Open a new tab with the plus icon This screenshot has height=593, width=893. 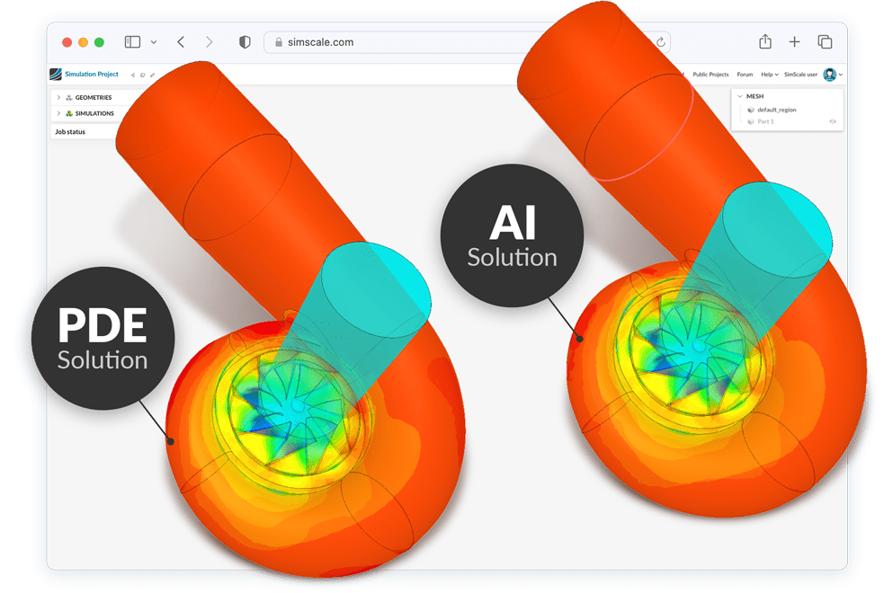pyautogui.click(x=794, y=42)
